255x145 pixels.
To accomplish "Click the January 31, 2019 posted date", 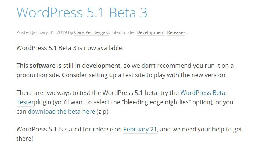I will [x=49, y=32].
